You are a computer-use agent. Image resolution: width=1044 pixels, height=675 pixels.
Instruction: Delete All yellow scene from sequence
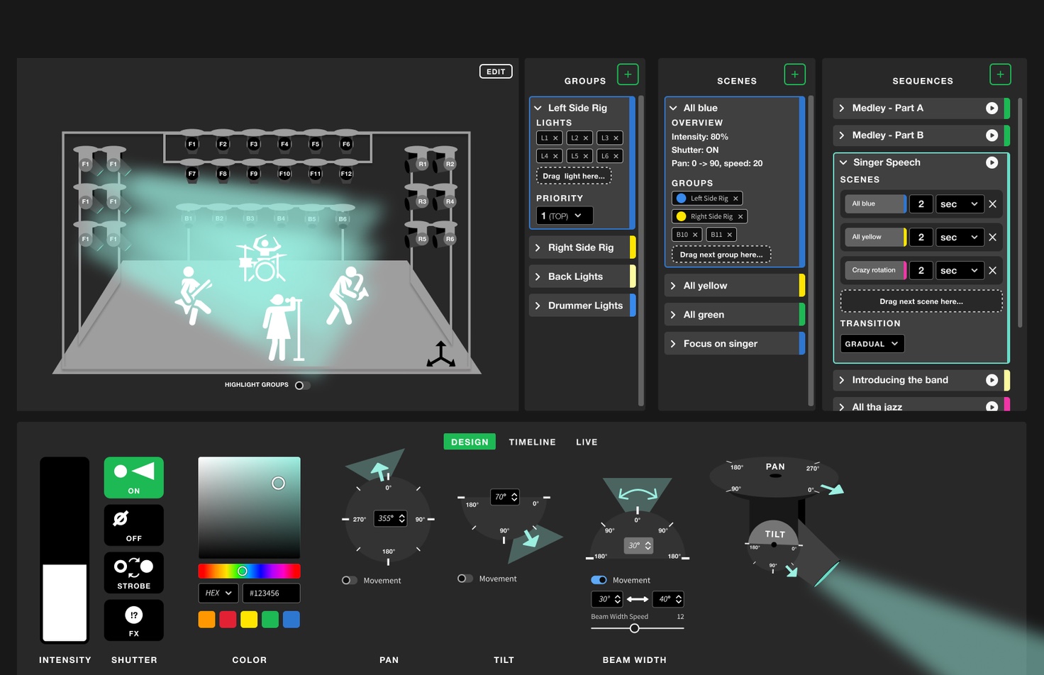tap(992, 238)
